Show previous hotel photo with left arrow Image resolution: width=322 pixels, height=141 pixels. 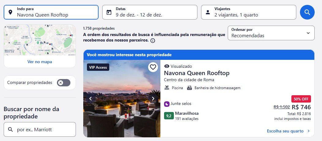(90, 99)
